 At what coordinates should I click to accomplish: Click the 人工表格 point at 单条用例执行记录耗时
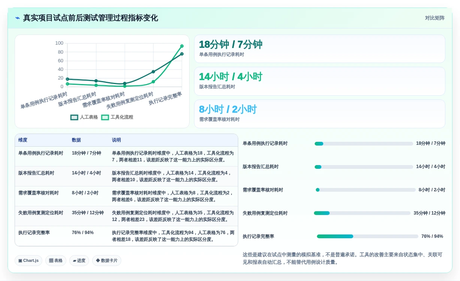pos(67,79)
